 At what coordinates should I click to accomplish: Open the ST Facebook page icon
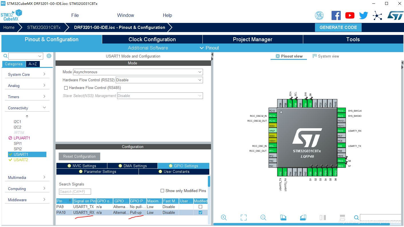click(x=336, y=15)
